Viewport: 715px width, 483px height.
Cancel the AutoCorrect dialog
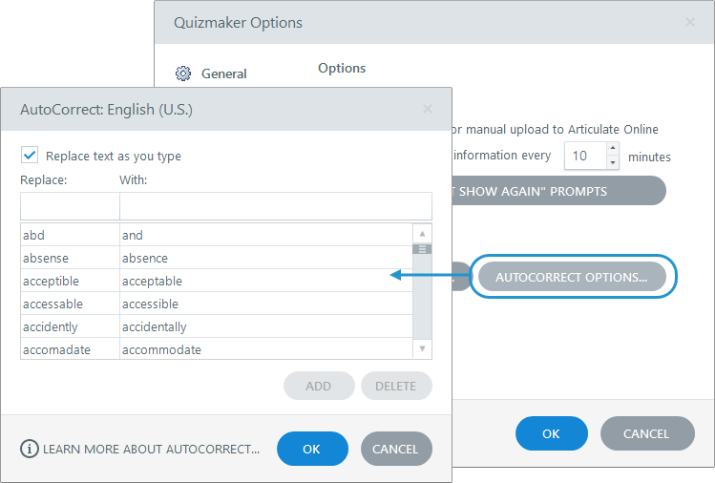[396, 449]
